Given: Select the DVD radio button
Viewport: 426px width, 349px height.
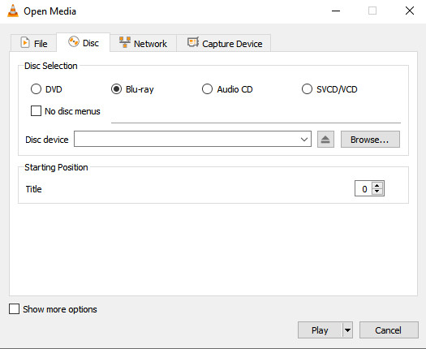Looking at the screenshot, I should click(36, 89).
